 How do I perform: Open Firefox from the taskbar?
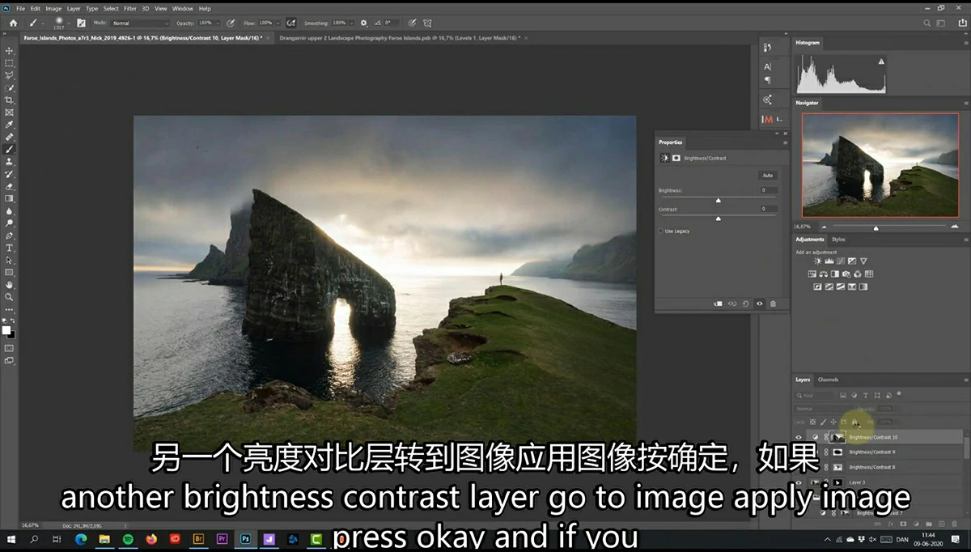coord(151,539)
